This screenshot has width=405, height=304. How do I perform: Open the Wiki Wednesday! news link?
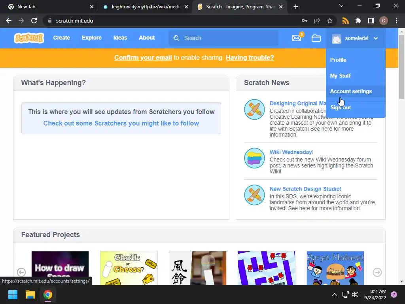click(x=291, y=152)
